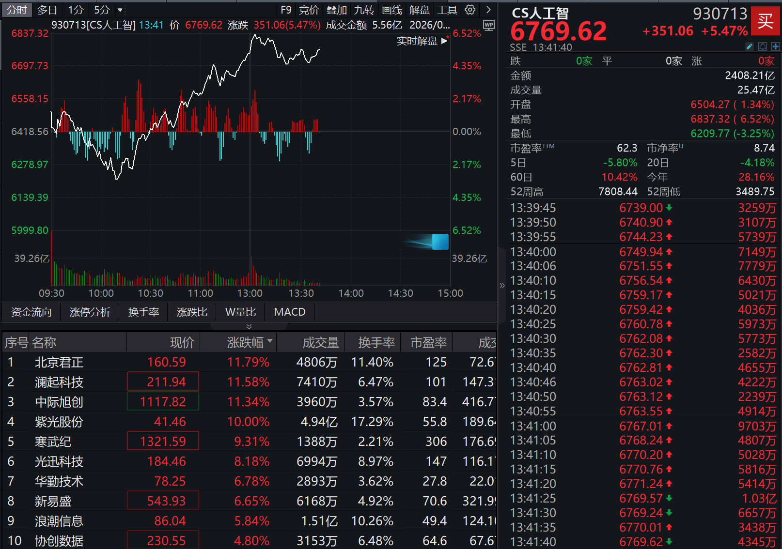Open the MACD indicator tab
Image resolution: width=782 pixels, height=549 pixels.
tap(290, 312)
